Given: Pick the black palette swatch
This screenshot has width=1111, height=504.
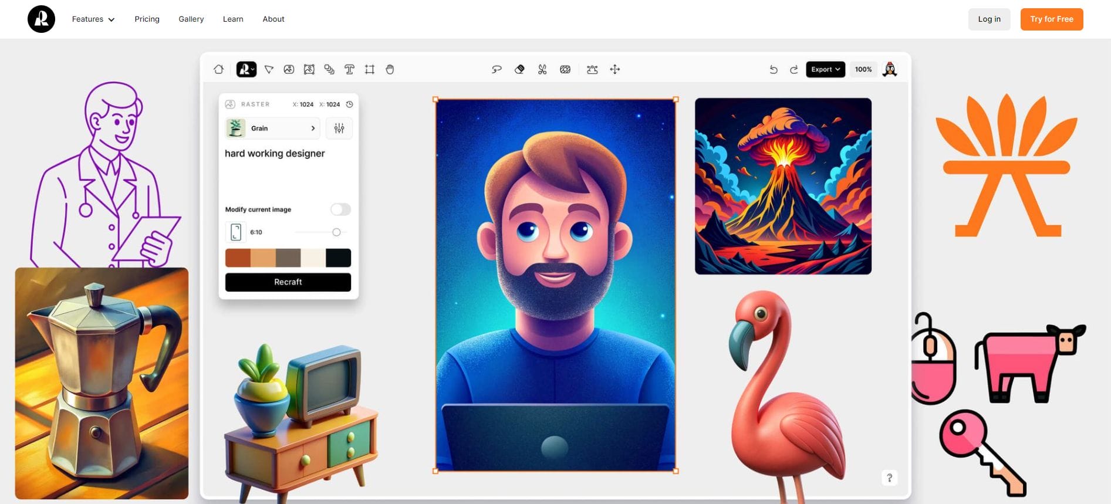Looking at the screenshot, I should coord(339,258).
